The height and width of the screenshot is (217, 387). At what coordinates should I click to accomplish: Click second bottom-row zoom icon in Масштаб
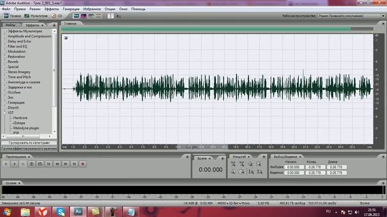[x=242, y=172]
